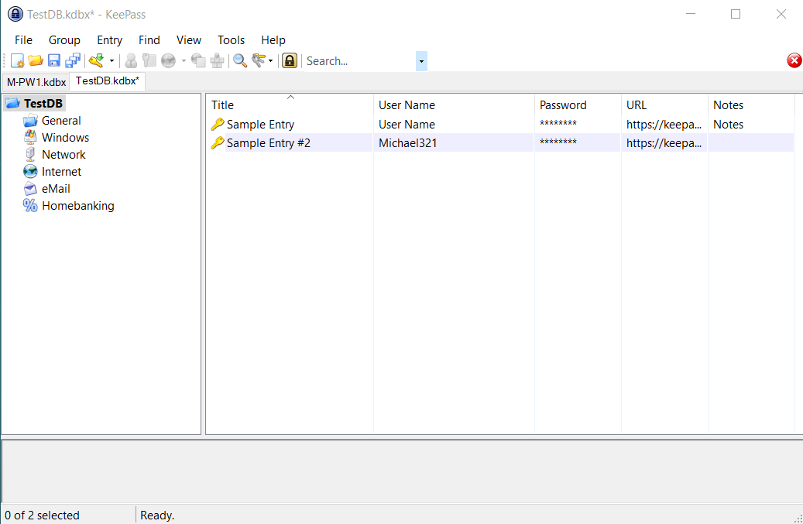Sort by the URL column header
The width and height of the screenshot is (803, 524).
click(664, 105)
